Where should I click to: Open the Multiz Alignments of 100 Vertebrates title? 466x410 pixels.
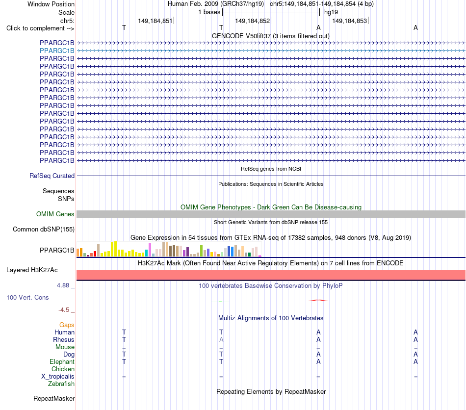point(271,318)
